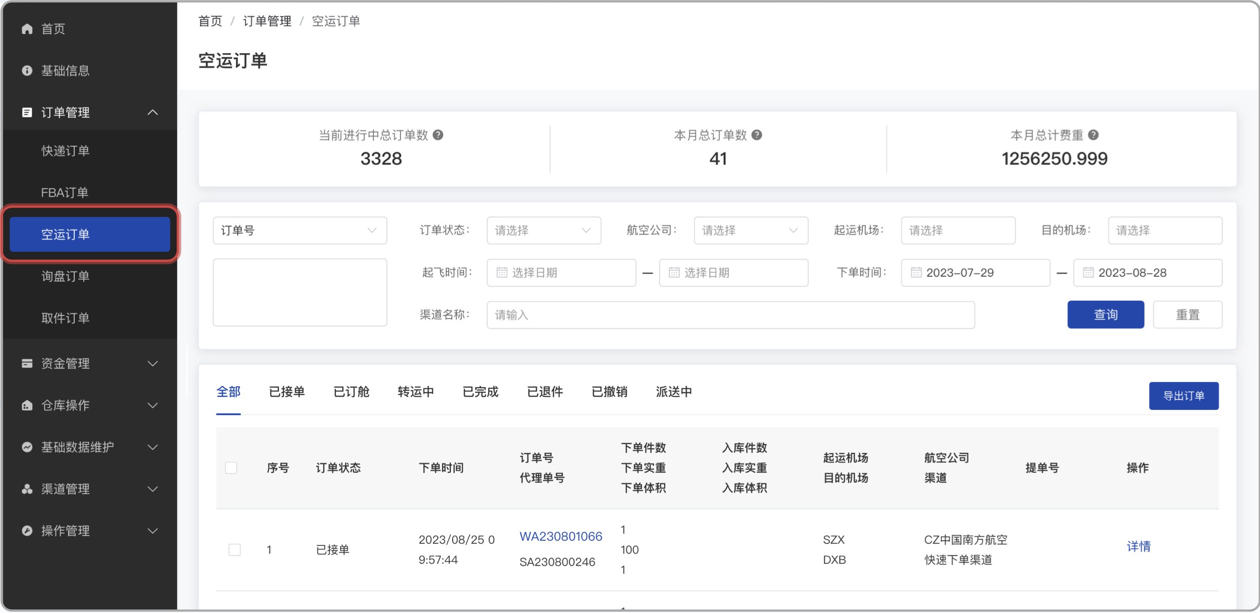Open the 订单状态 dropdown
This screenshot has width=1260, height=613.
(543, 230)
